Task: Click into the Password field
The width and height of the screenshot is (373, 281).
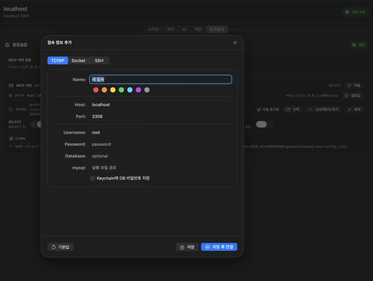Action: coord(160,144)
